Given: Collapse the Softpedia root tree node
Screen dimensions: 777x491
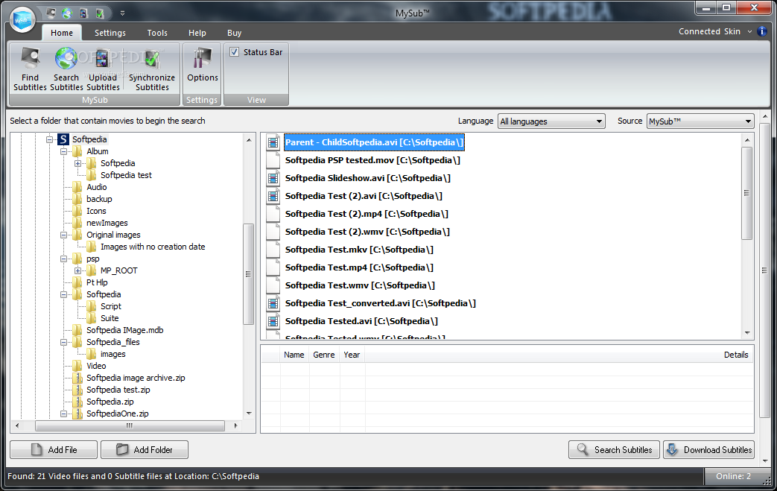Looking at the screenshot, I should [x=50, y=140].
